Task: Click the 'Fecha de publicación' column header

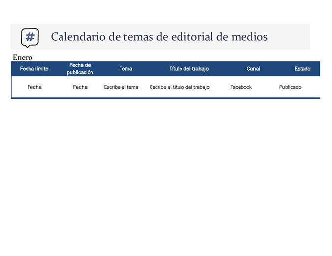Action: pos(80,69)
